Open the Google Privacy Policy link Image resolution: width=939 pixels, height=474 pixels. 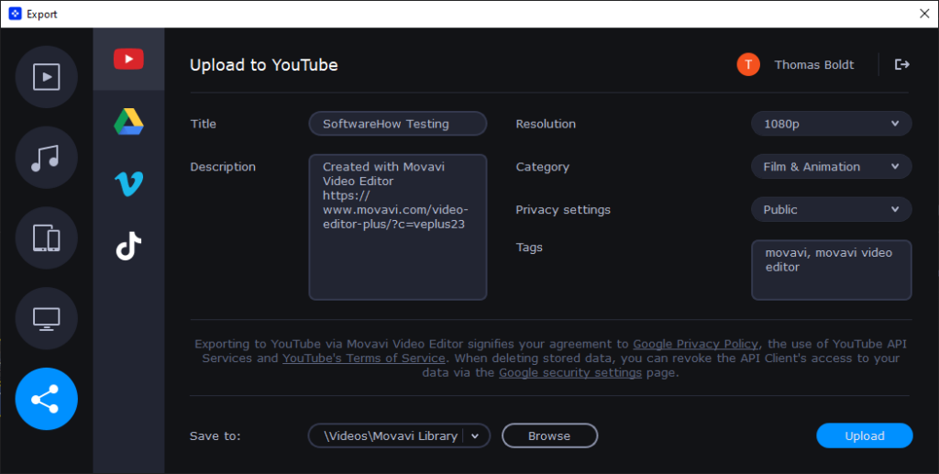click(x=695, y=344)
